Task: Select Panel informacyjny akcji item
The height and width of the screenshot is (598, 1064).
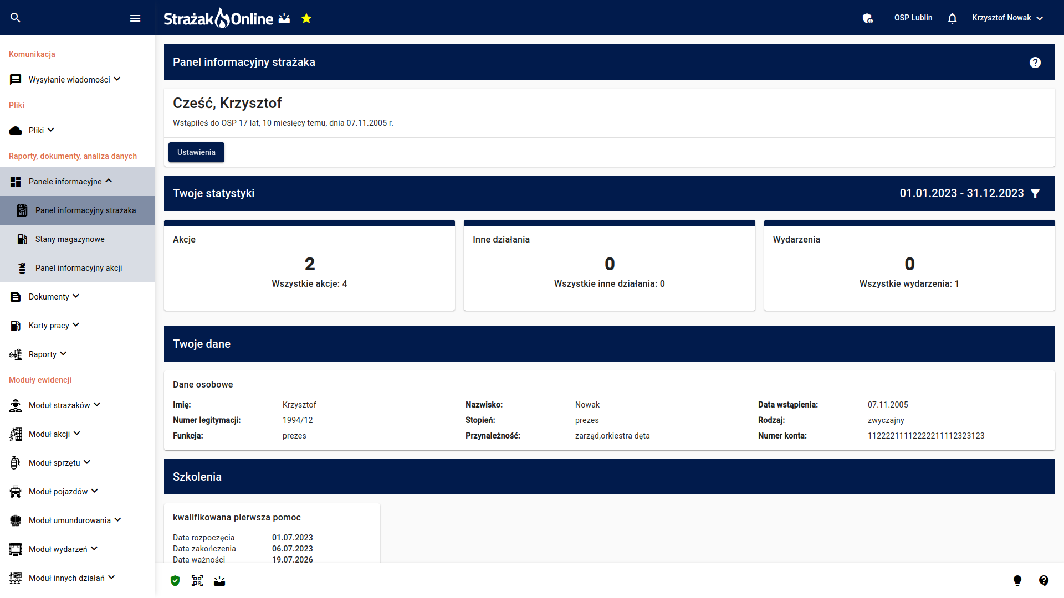Action: click(79, 268)
